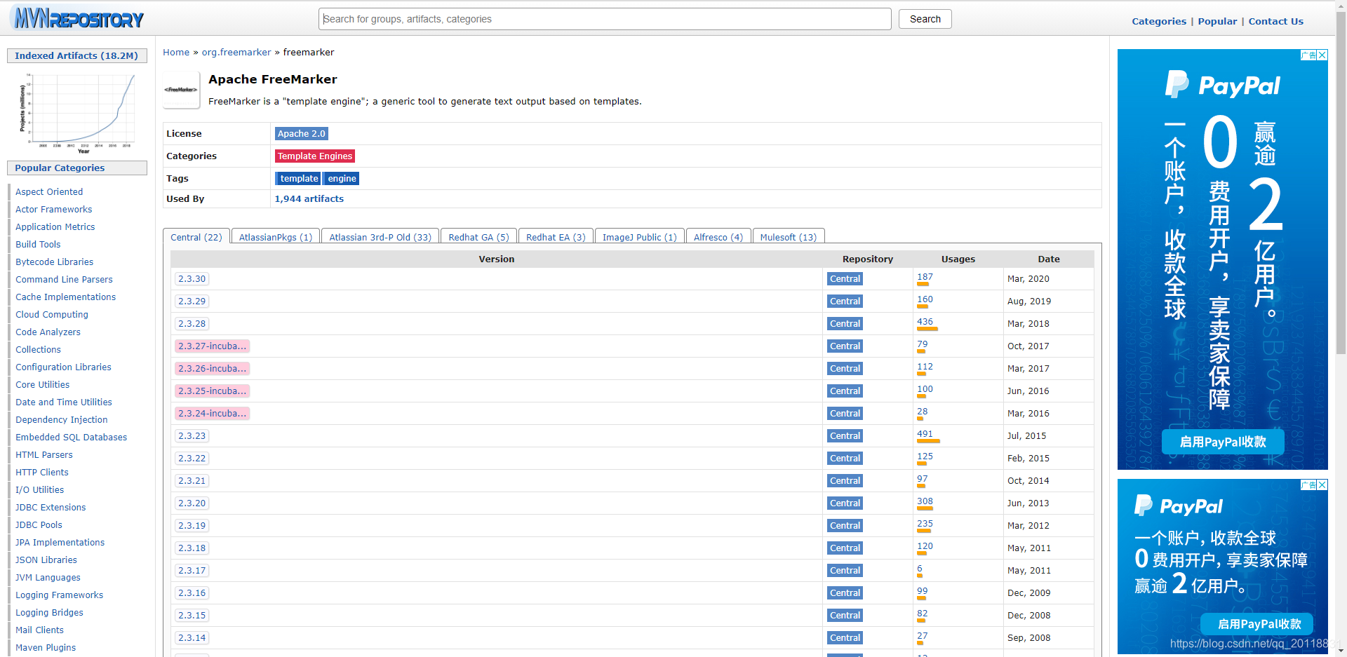Switch to the ImageJ Public (1) tab

[x=640, y=237]
